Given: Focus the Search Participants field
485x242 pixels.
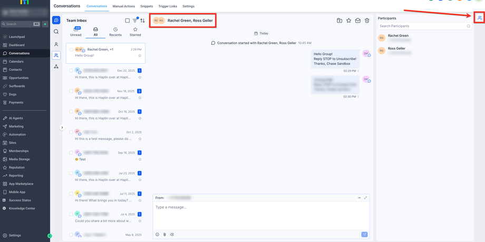Looking at the screenshot, I should pos(425,26).
